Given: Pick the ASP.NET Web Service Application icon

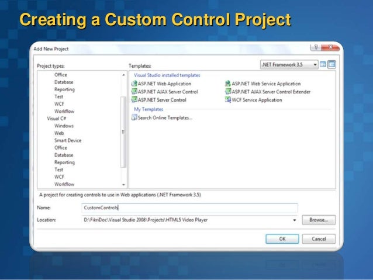Looking at the screenshot, I should [228, 84].
